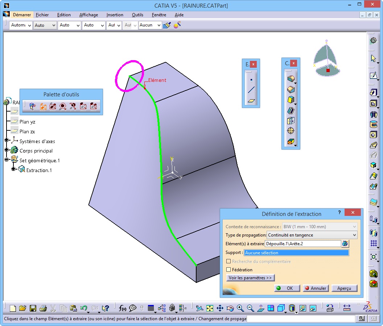Tick the Recherche du complémentaire checkbox
Screen dimensions: 383x326
pyautogui.click(x=228, y=261)
